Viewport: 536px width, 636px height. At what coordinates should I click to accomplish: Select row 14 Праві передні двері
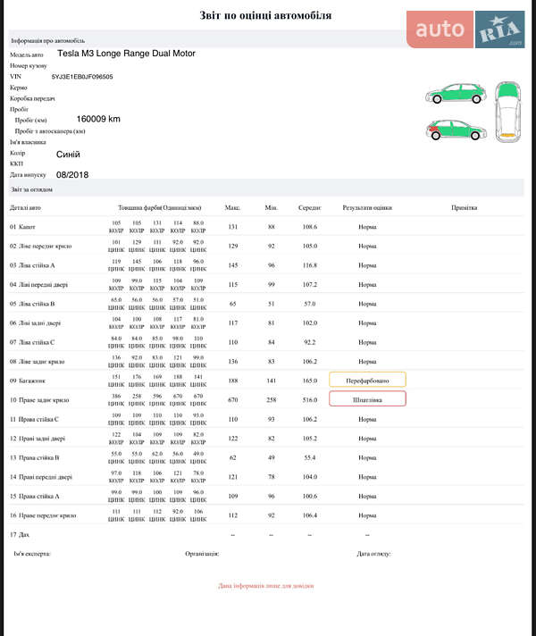coord(266,477)
